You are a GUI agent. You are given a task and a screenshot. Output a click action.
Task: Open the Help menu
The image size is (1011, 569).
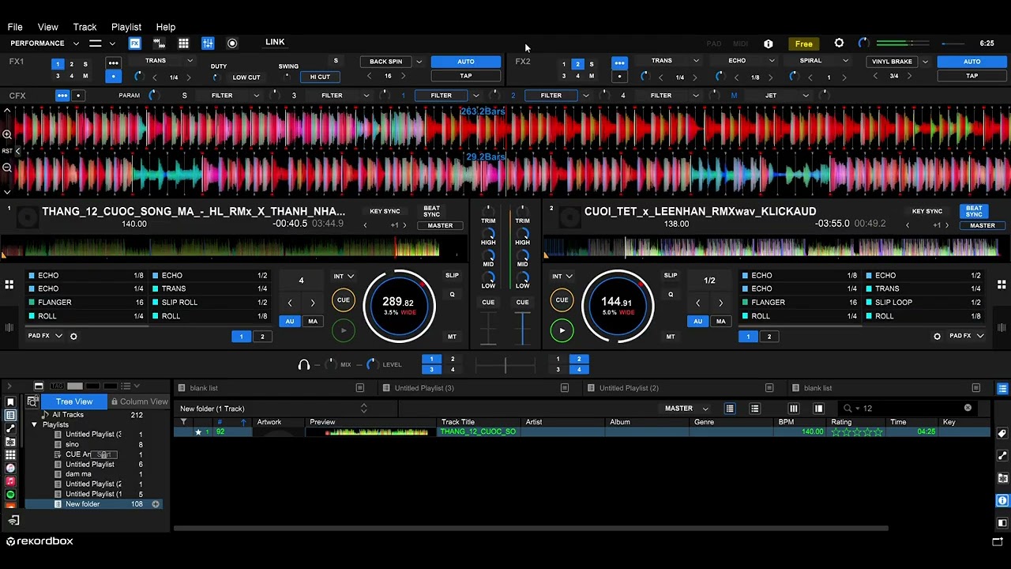point(165,27)
